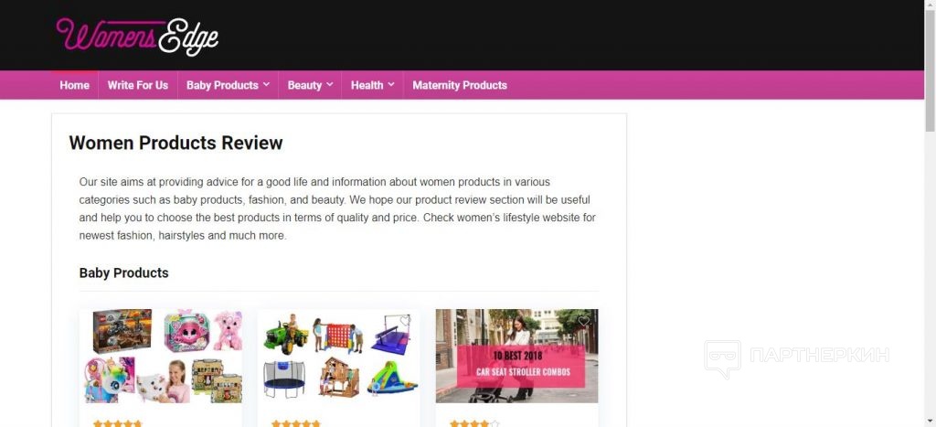Open the Car Seat Stroller Combos thumbnail
The height and width of the screenshot is (427, 936).
[x=517, y=356]
